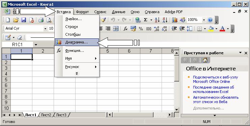Open Font Color dropdown arrow
This screenshot has height=126, width=250.
coord(228,29)
